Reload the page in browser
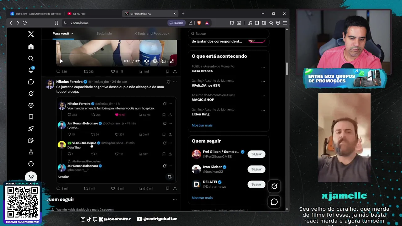The image size is (402, 226). click(x=24, y=23)
